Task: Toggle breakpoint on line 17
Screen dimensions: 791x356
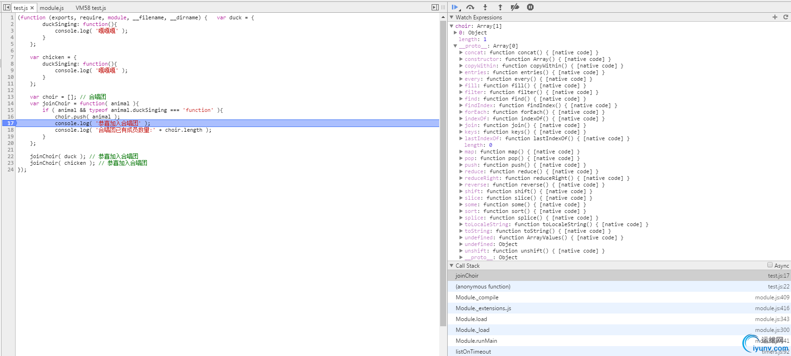Action: coord(10,123)
